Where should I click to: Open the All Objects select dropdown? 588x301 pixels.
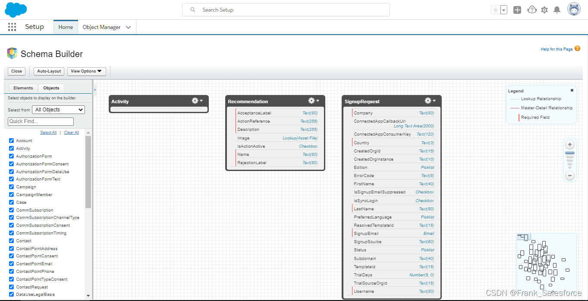tap(58, 109)
